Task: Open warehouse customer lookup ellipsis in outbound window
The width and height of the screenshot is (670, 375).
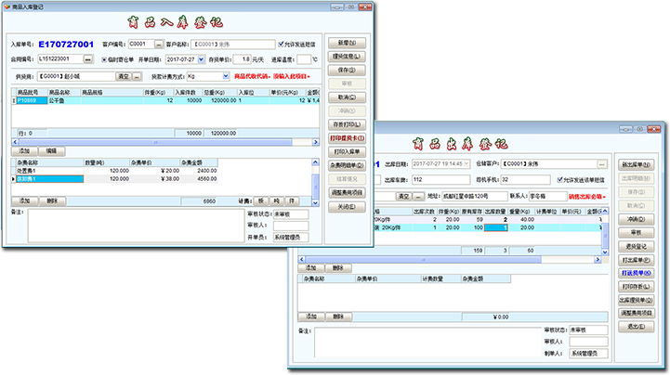Action: pyautogui.click(x=602, y=164)
